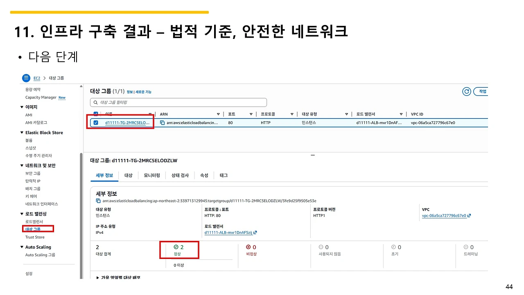This screenshot has height=295, width=524.
Task: Click the draining status icon above 드레이닝
Action: [466, 247]
